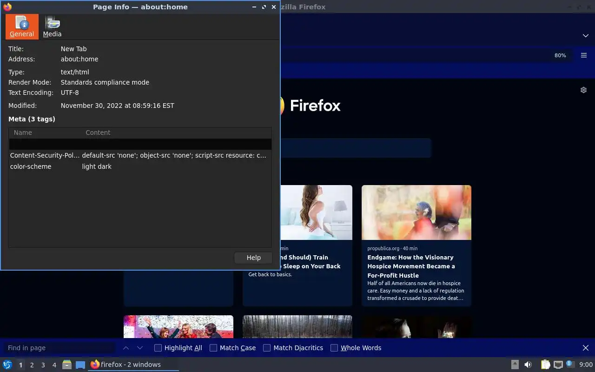Open the new tab personalize gear icon
The width and height of the screenshot is (595, 372).
click(584, 90)
